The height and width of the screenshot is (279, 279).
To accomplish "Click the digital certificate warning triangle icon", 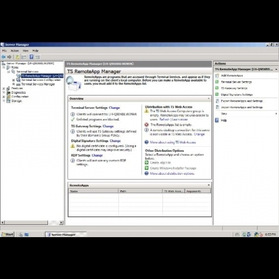I will [x=73, y=146].
